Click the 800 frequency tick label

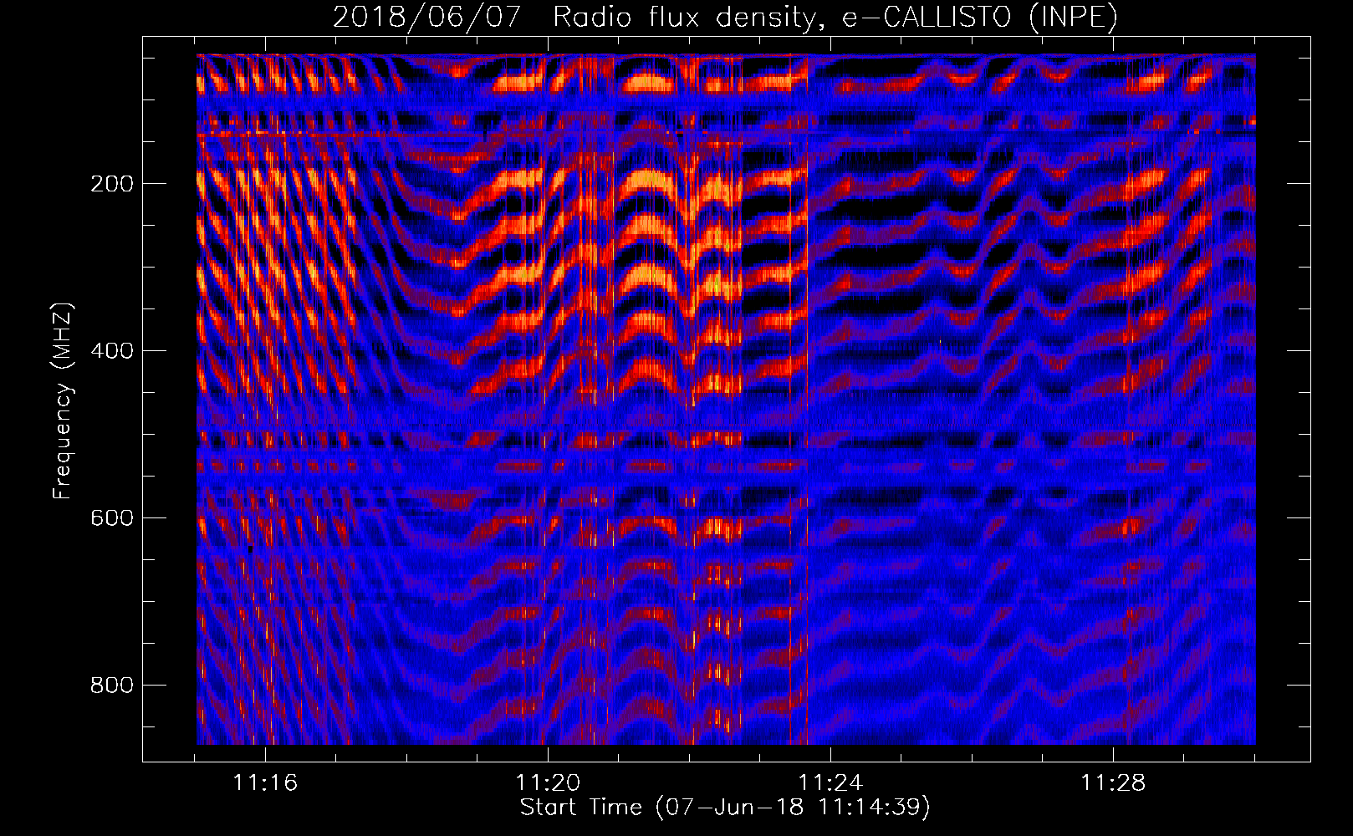pos(112,686)
